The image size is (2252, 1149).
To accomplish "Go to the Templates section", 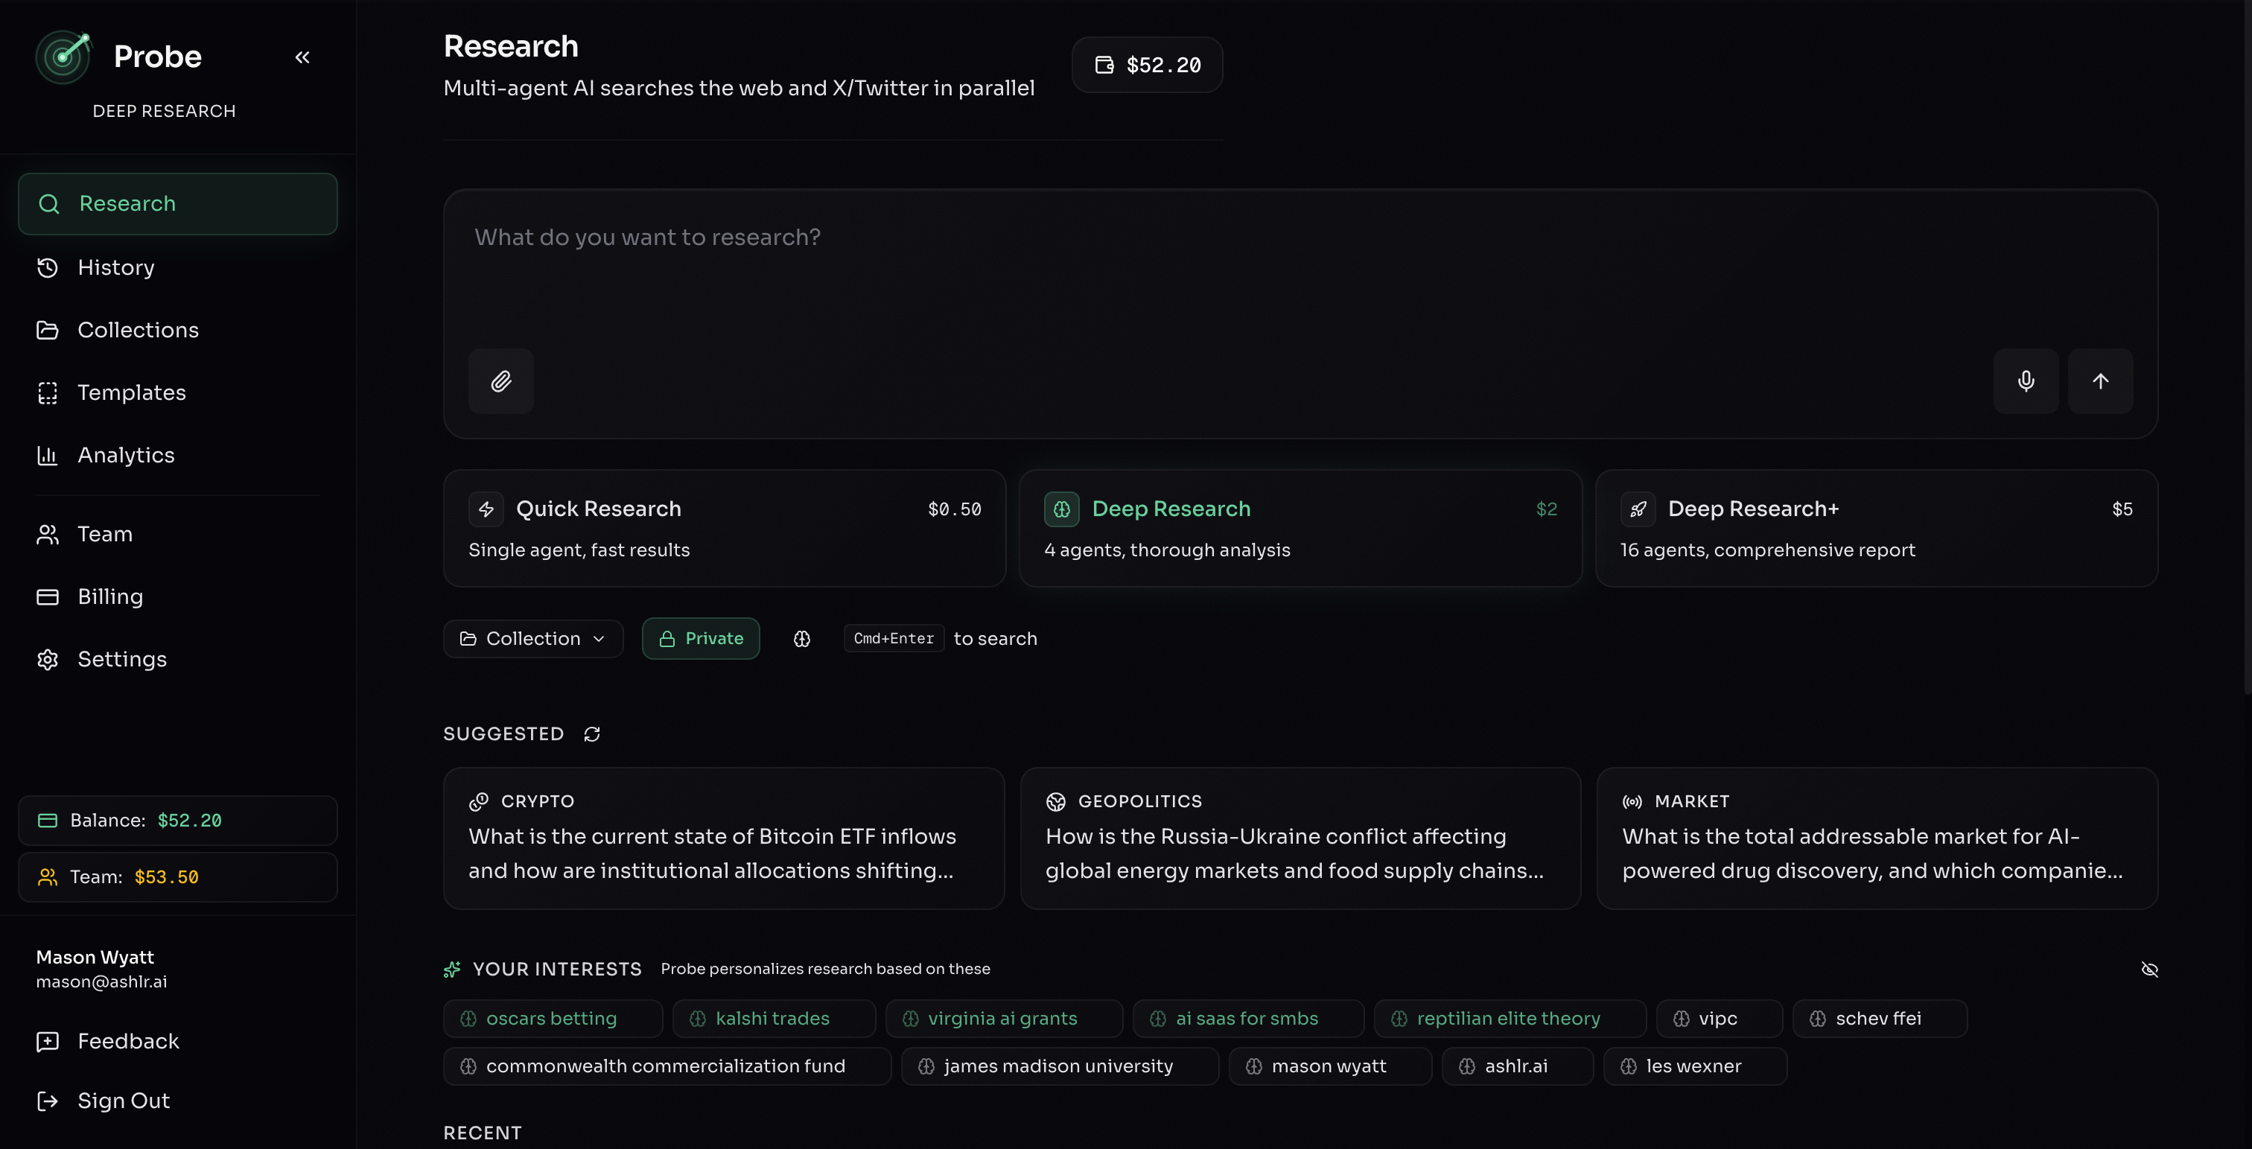I will (x=131, y=392).
